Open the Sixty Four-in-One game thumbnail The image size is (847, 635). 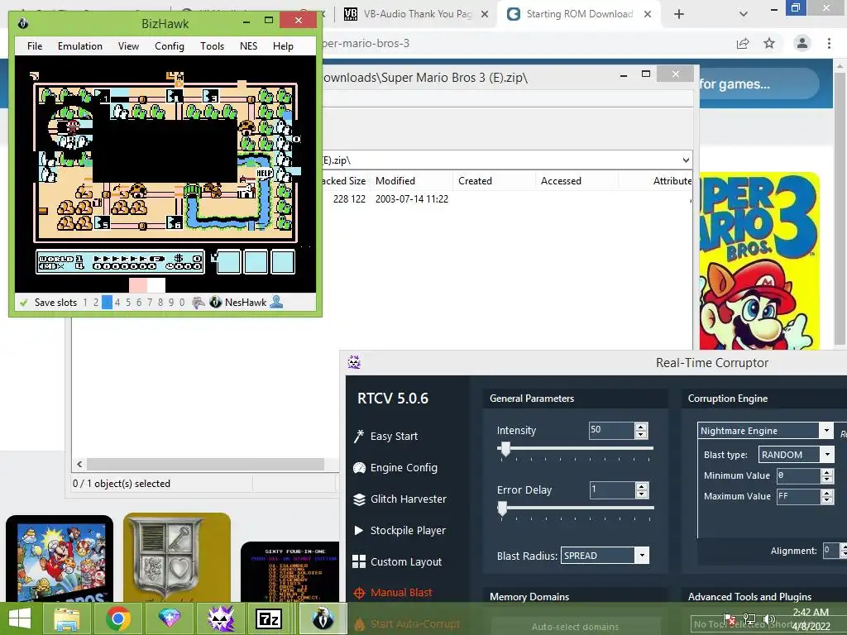pos(290,572)
